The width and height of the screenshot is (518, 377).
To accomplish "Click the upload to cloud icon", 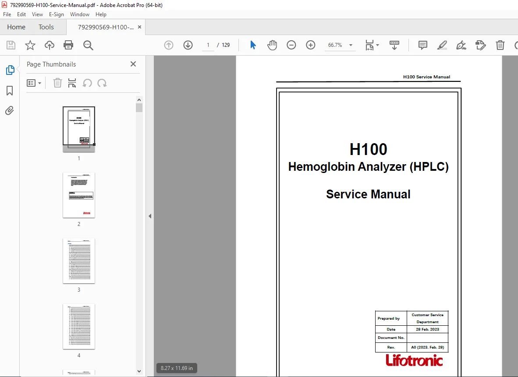I will point(50,45).
